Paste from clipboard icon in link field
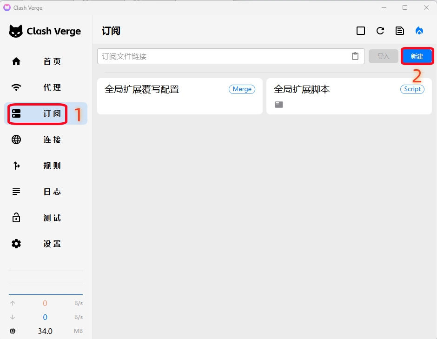Image resolution: width=437 pixels, height=339 pixels. (355, 56)
